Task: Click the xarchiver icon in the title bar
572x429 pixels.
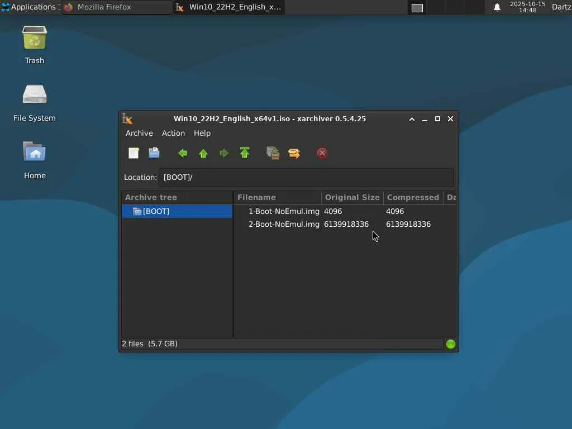Action: [127, 119]
